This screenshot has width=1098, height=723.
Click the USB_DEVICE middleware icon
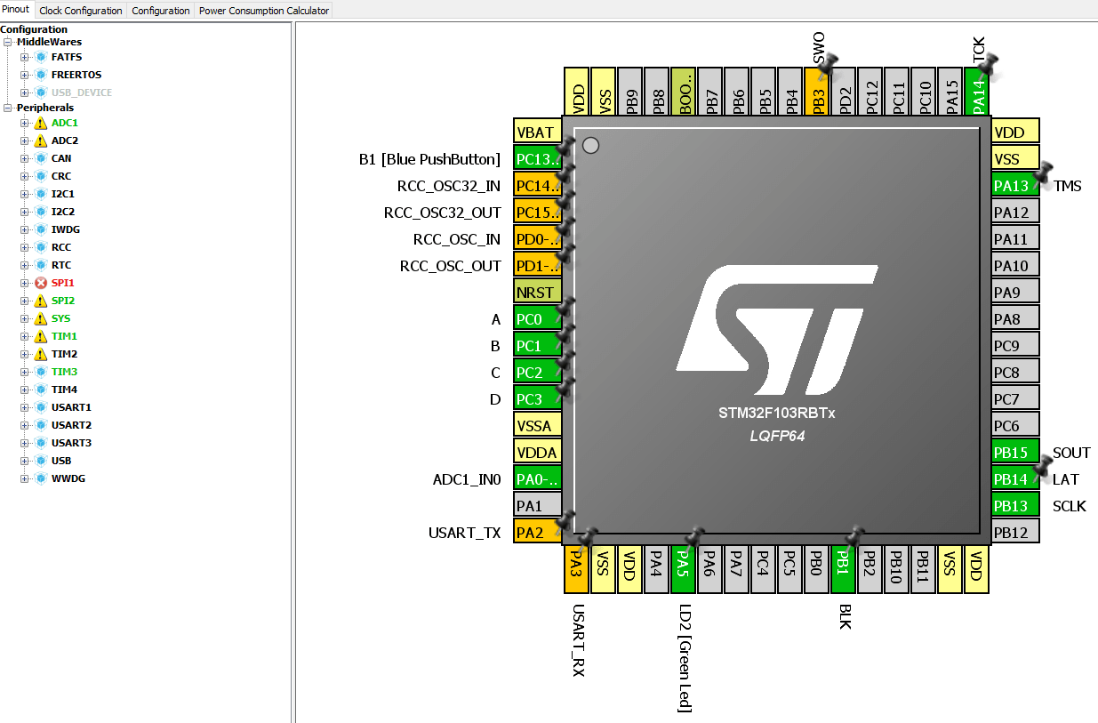(x=40, y=92)
